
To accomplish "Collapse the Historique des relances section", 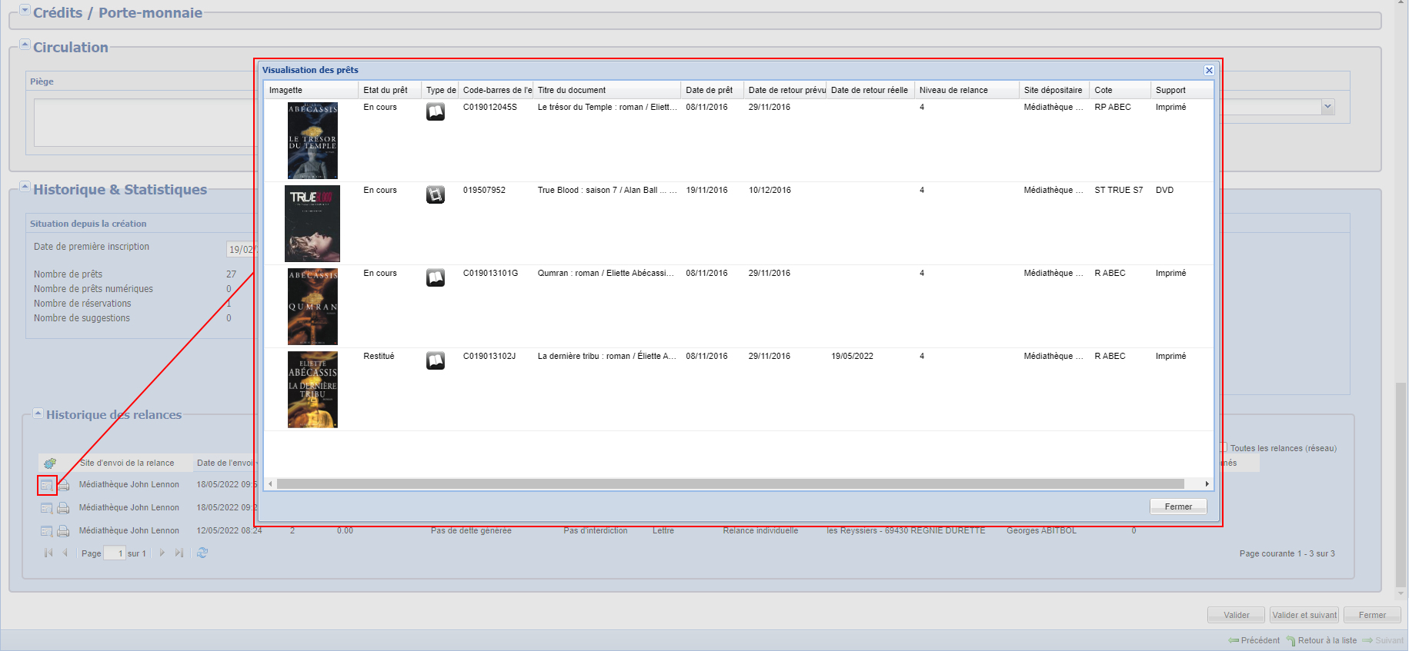I will tap(38, 414).
